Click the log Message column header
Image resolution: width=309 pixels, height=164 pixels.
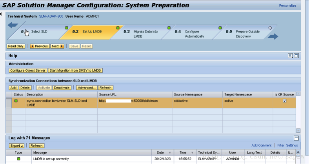click(91, 153)
